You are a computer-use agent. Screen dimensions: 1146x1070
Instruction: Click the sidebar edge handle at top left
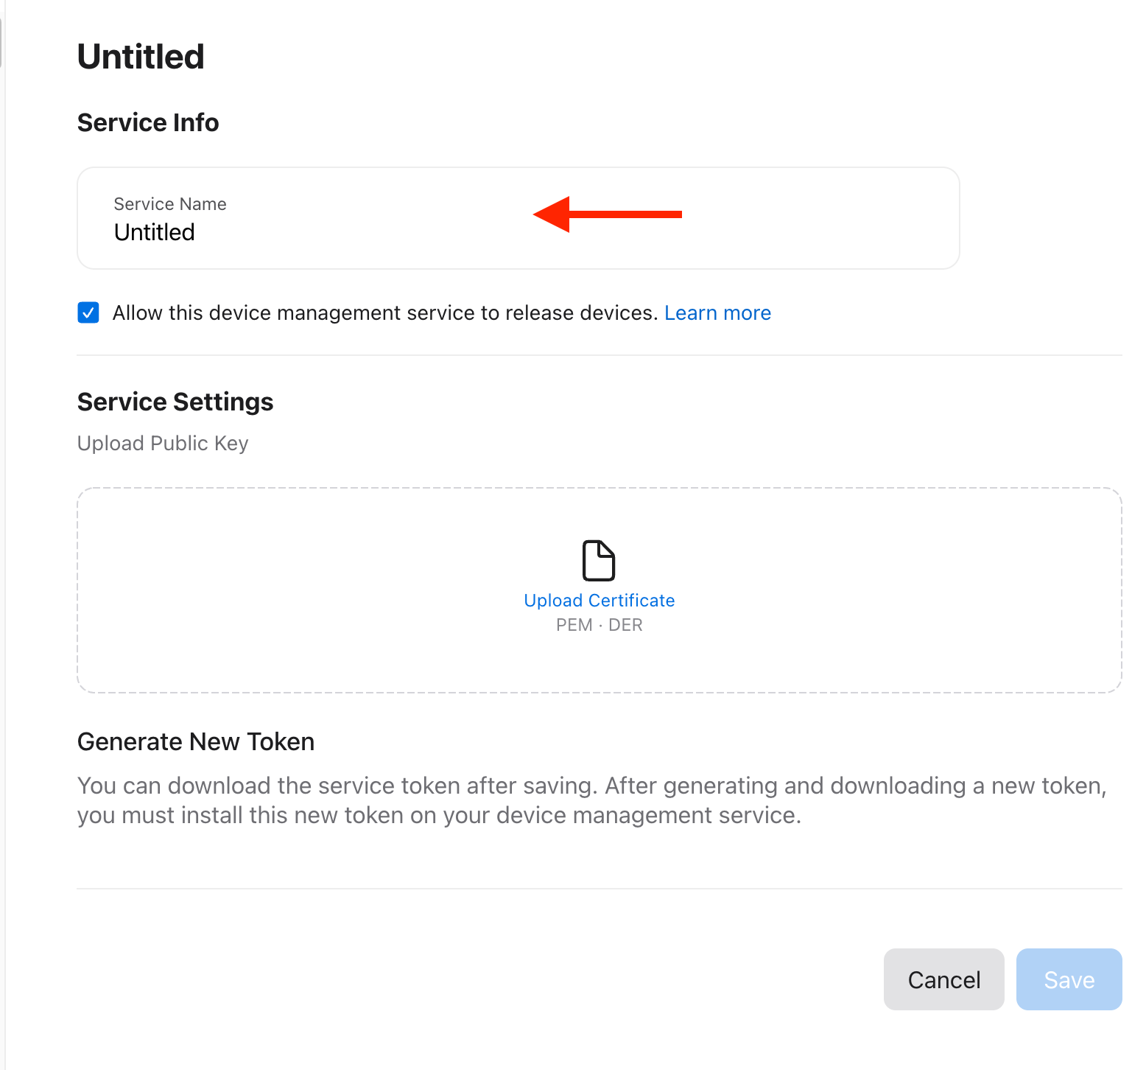coord(1,43)
